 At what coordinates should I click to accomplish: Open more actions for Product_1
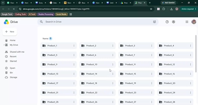coord(74,46)
